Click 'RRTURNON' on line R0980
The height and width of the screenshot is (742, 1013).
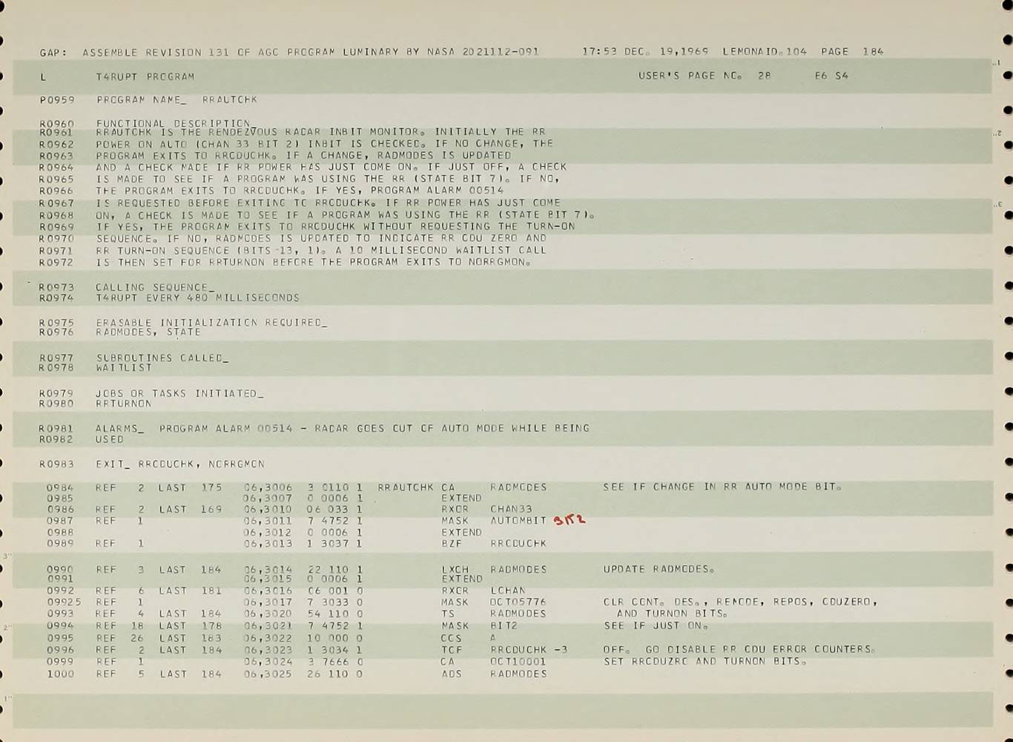tap(124, 404)
